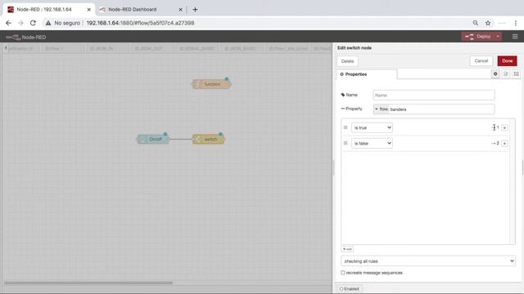Click the property field containing 'bandera'
Screen dimensions: 524x294
click(441, 109)
